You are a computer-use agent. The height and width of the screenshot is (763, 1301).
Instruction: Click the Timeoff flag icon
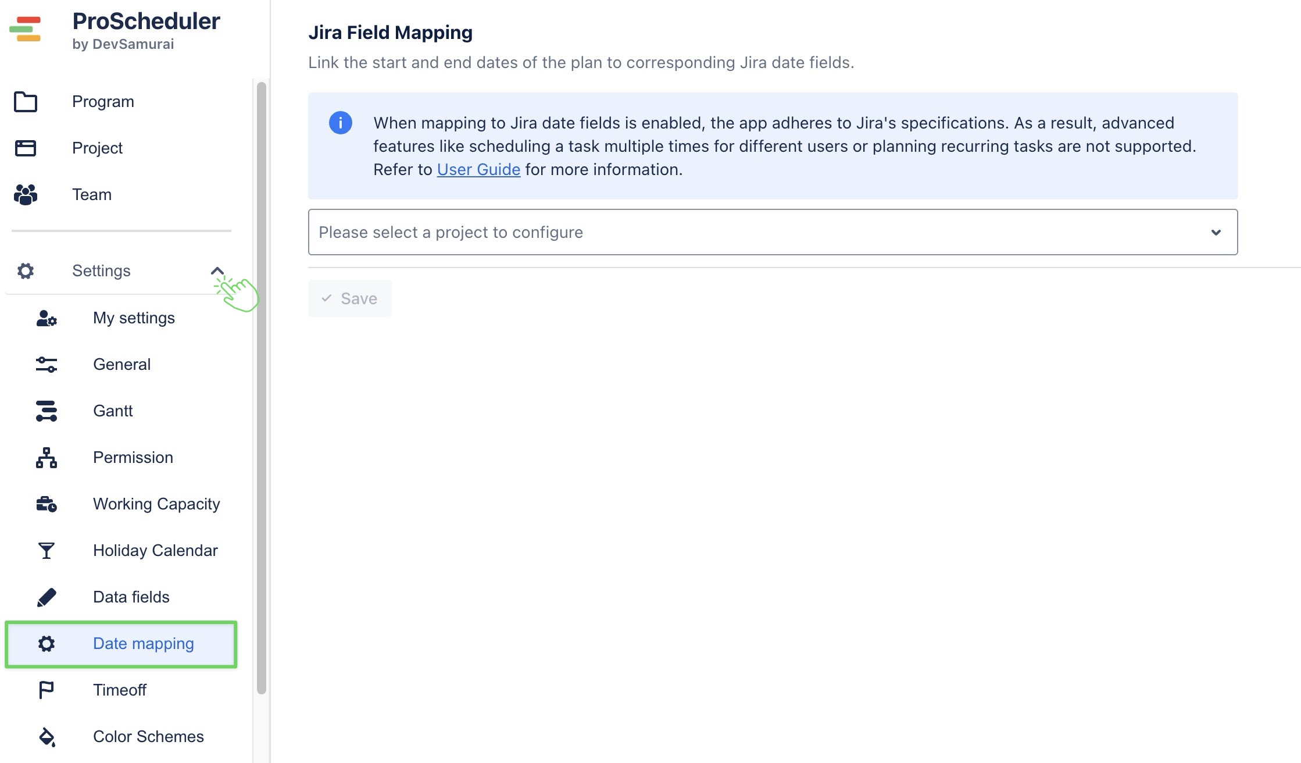point(47,690)
